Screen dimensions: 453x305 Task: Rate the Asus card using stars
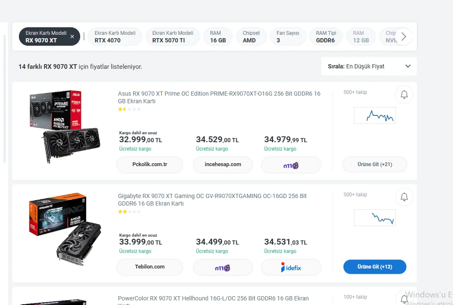[x=129, y=109]
